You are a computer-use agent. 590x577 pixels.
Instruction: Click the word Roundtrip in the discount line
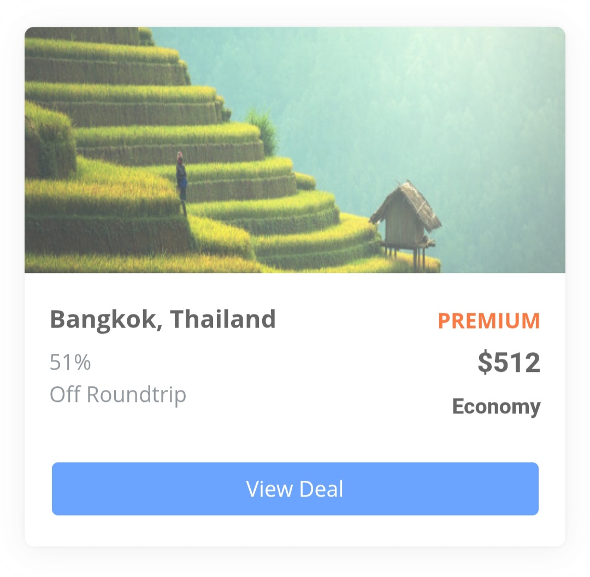point(137,395)
